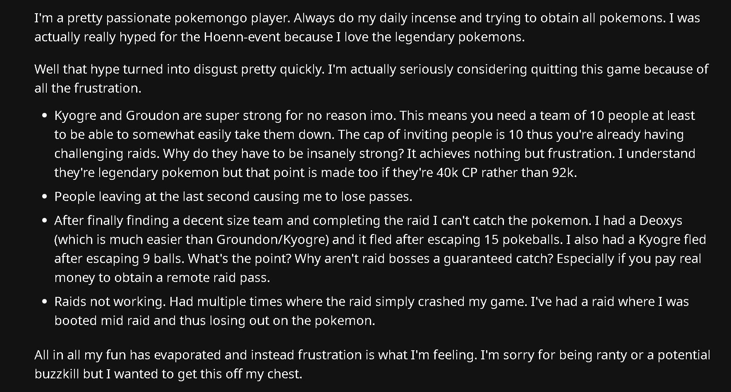Image resolution: width=731 pixels, height=392 pixels.
Task: Click the bullet dot before "Kyogre and Groudon"
Action: (x=45, y=115)
